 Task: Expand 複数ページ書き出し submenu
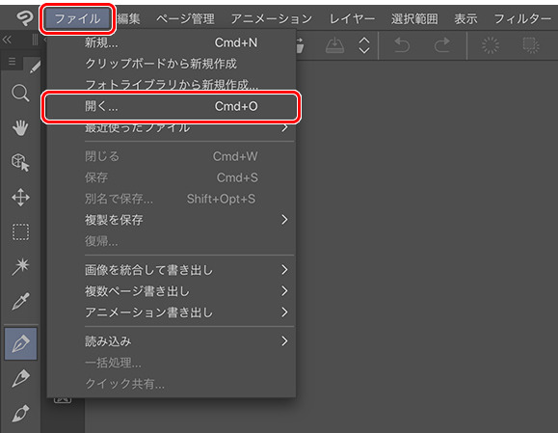pos(172,291)
